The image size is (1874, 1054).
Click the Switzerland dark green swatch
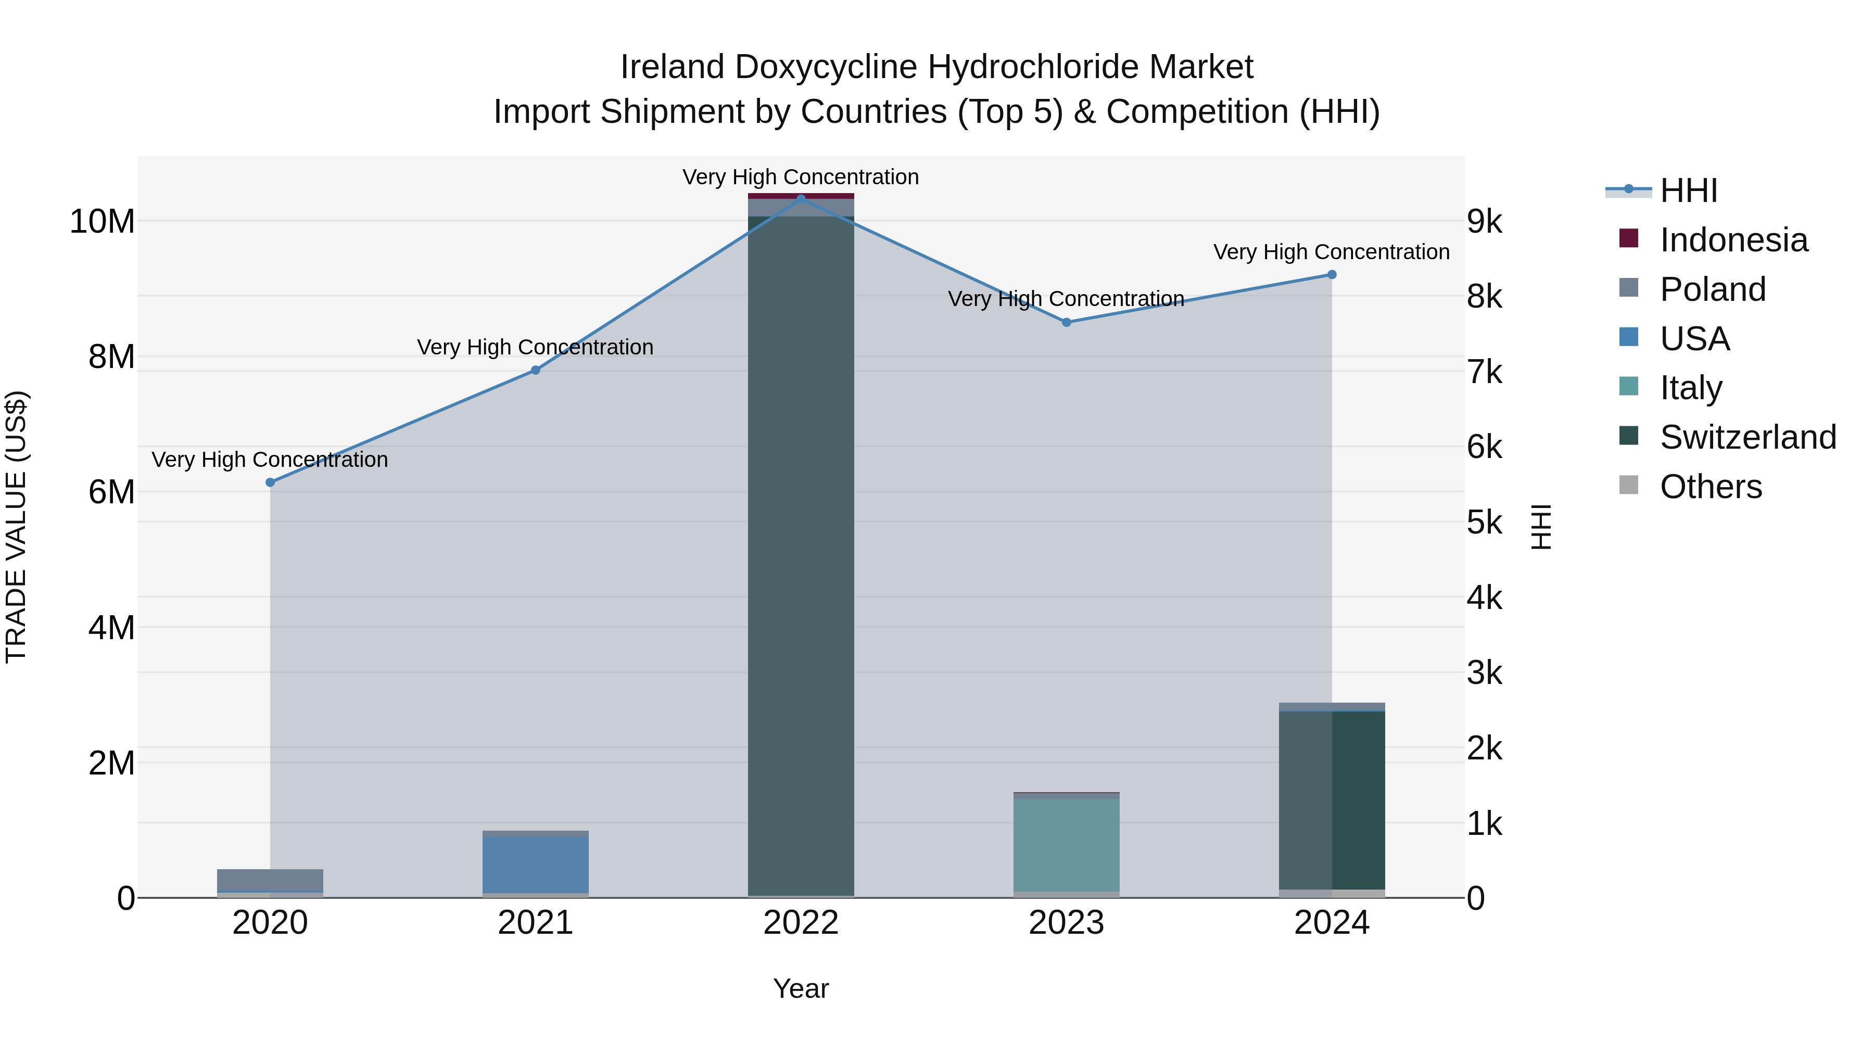1629,436
